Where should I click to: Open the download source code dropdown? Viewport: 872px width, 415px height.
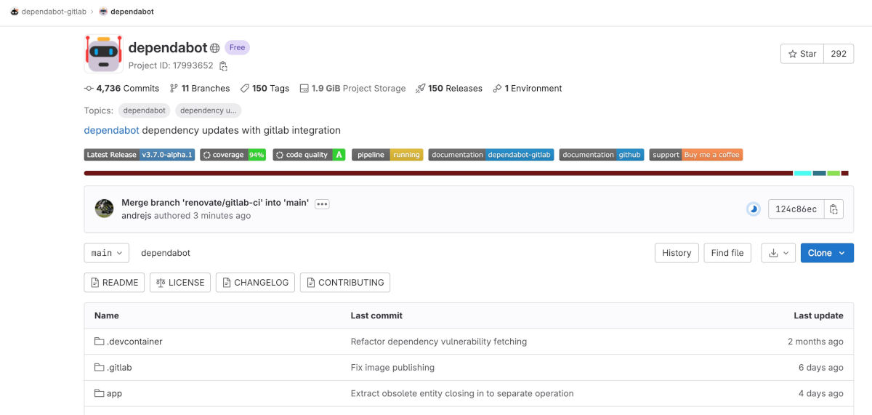click(x=778, y=253)
